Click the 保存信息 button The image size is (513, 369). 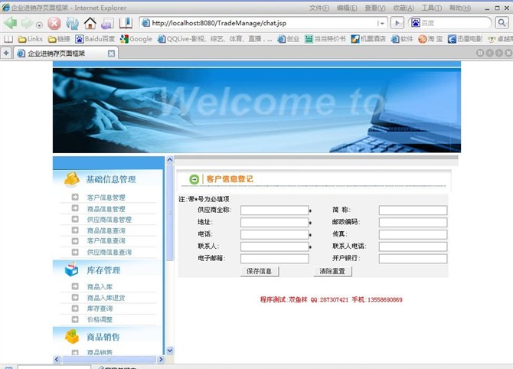click(x=259, y=271)
